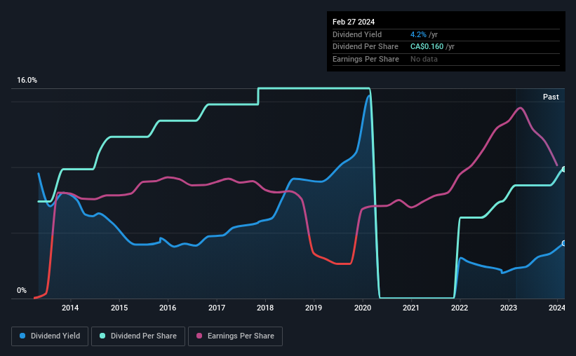Viewport: 576px width, 356px height.
Task: Click the 2019 x-axis label
Action: (314, 308)
